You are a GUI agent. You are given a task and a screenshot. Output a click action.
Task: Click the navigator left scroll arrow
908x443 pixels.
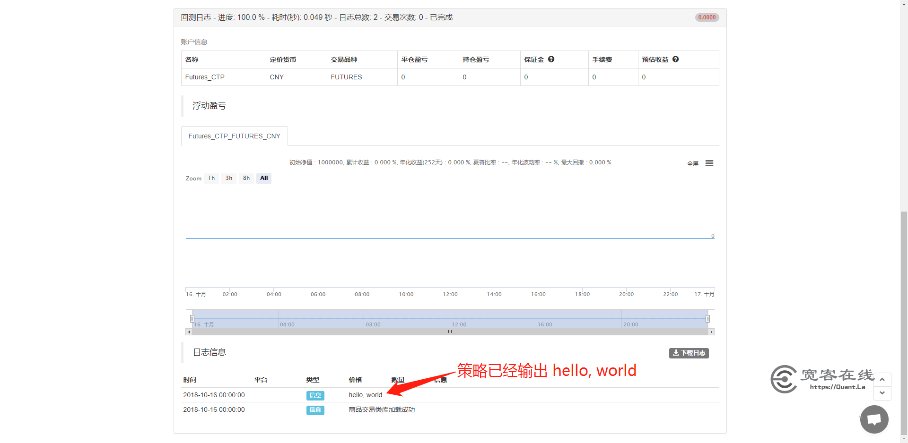(x=189, y=332)
